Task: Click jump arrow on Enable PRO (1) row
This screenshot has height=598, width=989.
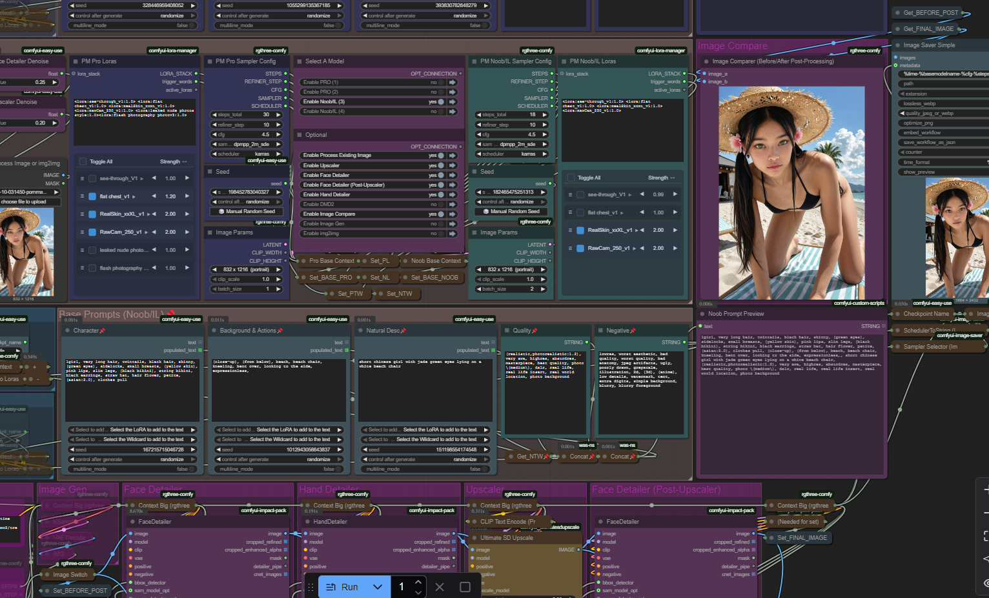Action: [453, 82]
